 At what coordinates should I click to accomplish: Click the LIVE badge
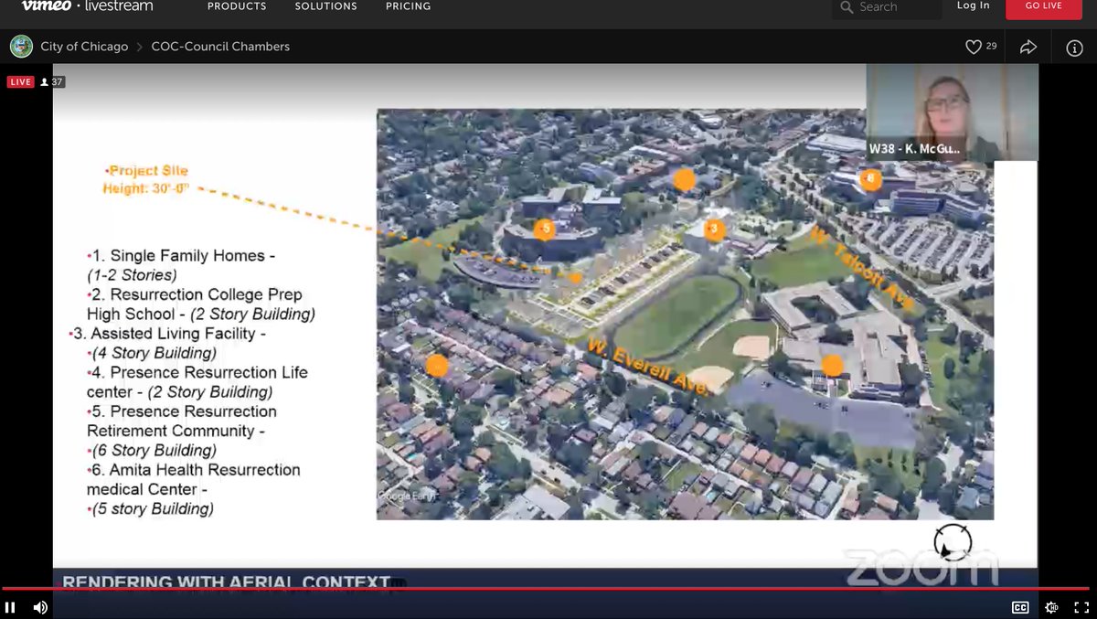20,82
